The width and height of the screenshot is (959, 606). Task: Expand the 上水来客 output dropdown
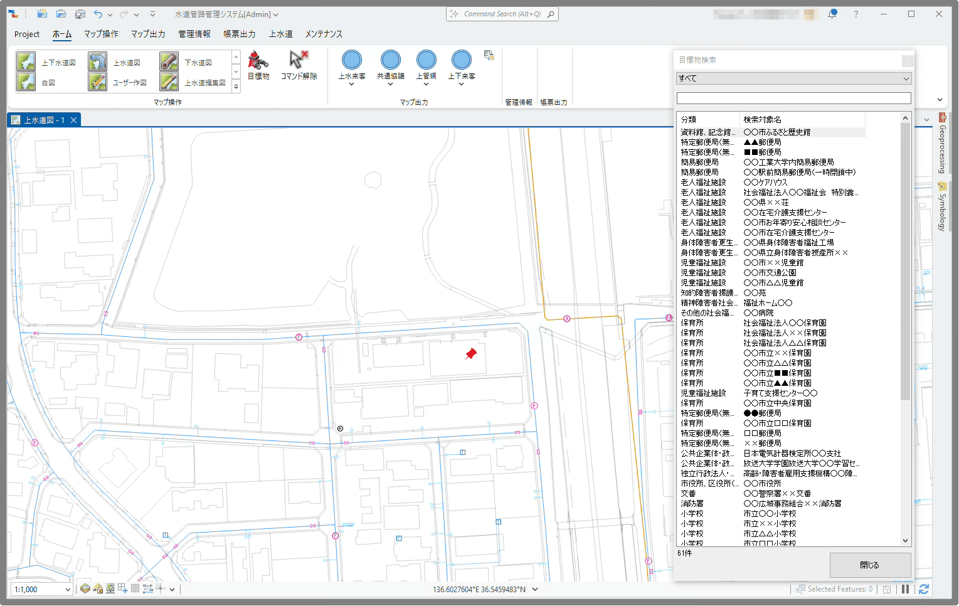point(352,84)
